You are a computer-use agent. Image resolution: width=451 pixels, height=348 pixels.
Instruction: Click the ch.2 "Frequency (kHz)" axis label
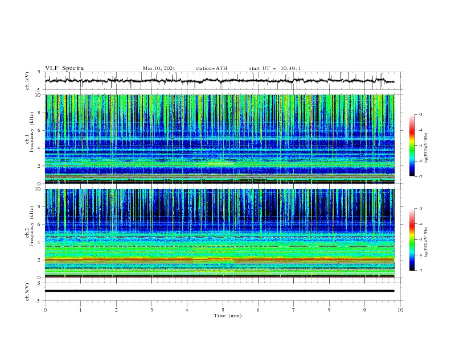tap(32, 226)
